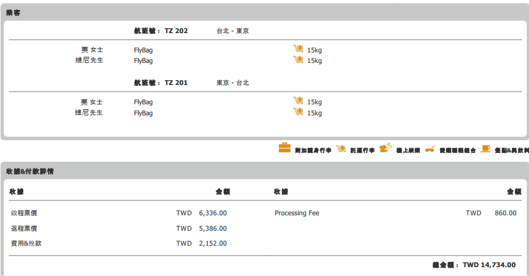Click 維尼先生's baggage cart icon on flight TZ 201
The image size is (529, 276).
[298, 112]
